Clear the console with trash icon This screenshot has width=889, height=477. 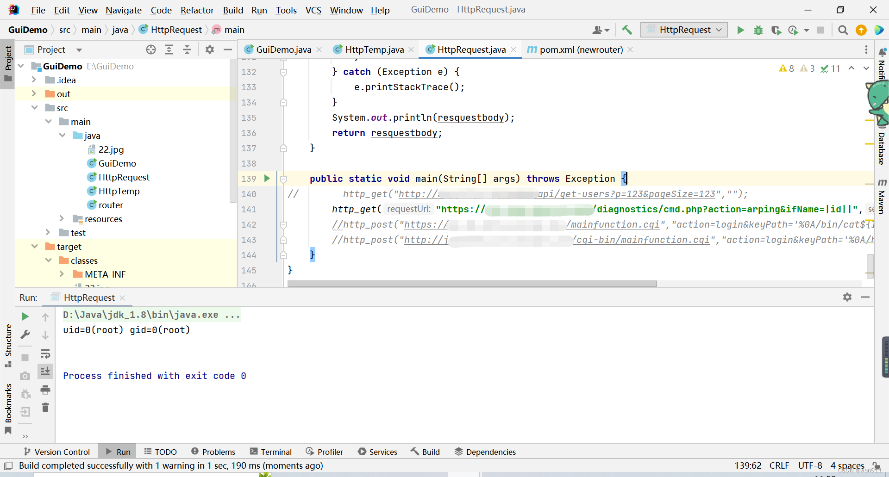coord(45,408)
